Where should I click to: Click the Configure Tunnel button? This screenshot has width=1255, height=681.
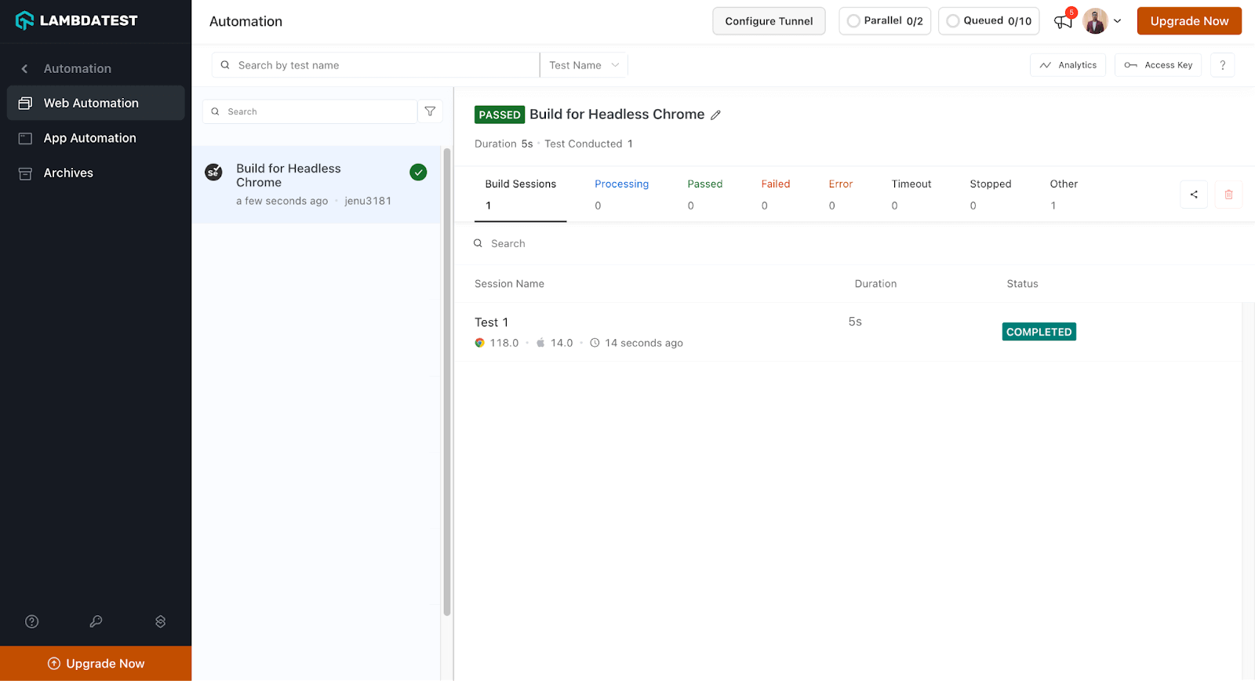click(x=768, y=21)
